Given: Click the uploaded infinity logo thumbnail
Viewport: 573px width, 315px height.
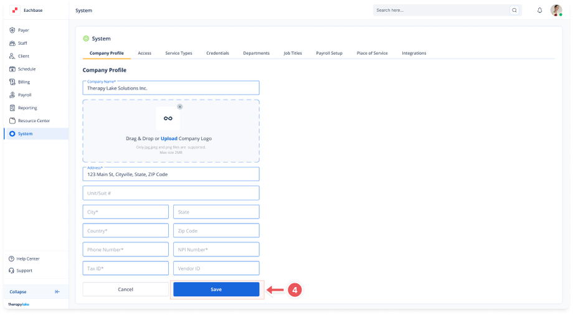Looking at the screenshot, I should (168, 118).
